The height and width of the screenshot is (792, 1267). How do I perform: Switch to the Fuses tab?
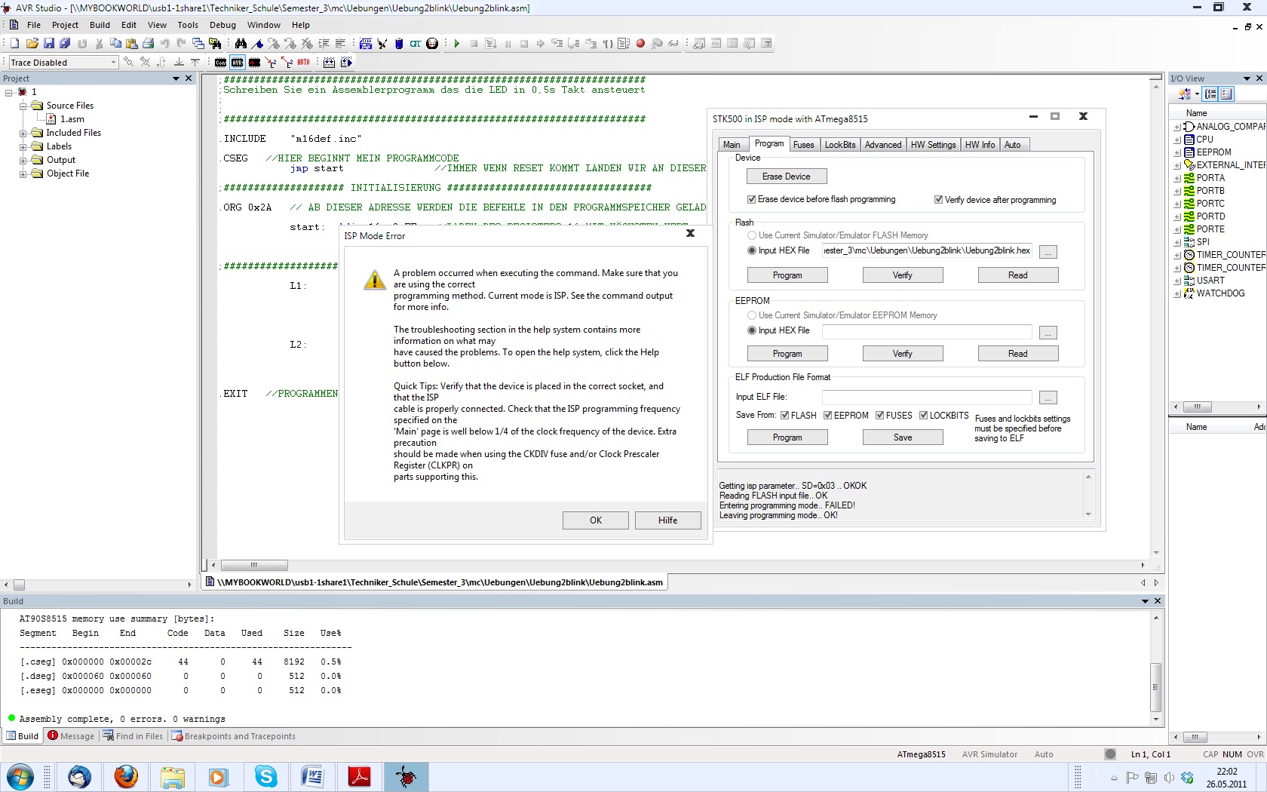(x=804, y=145)
